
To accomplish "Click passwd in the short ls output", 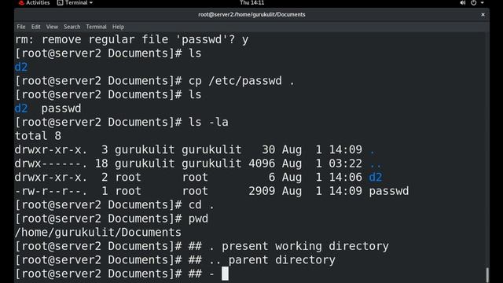I will point(61,108).
